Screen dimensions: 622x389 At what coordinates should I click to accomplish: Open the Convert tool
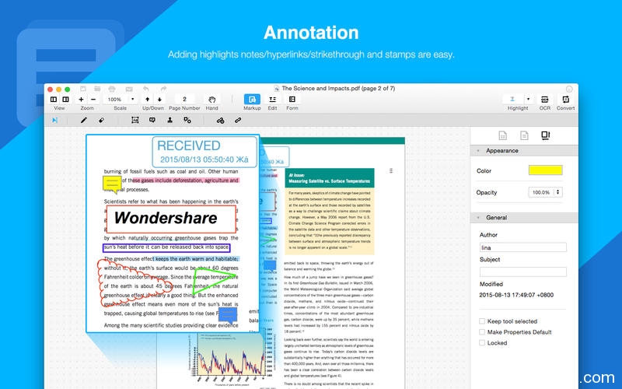coord(565,100)
